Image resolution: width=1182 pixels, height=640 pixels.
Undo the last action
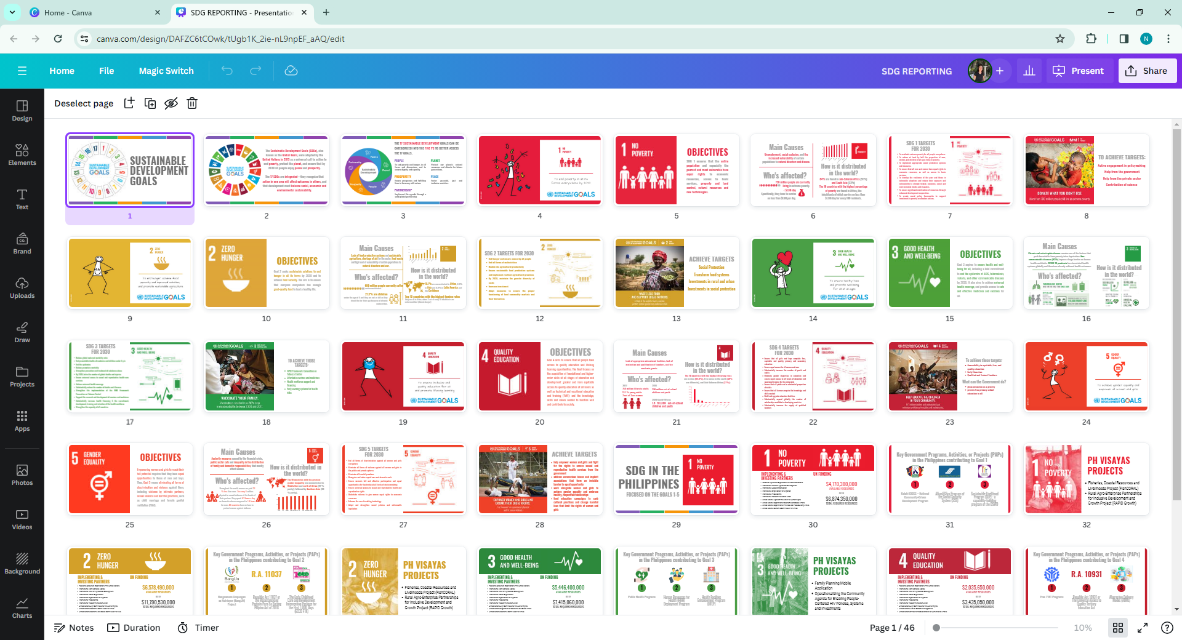(227, 71)
